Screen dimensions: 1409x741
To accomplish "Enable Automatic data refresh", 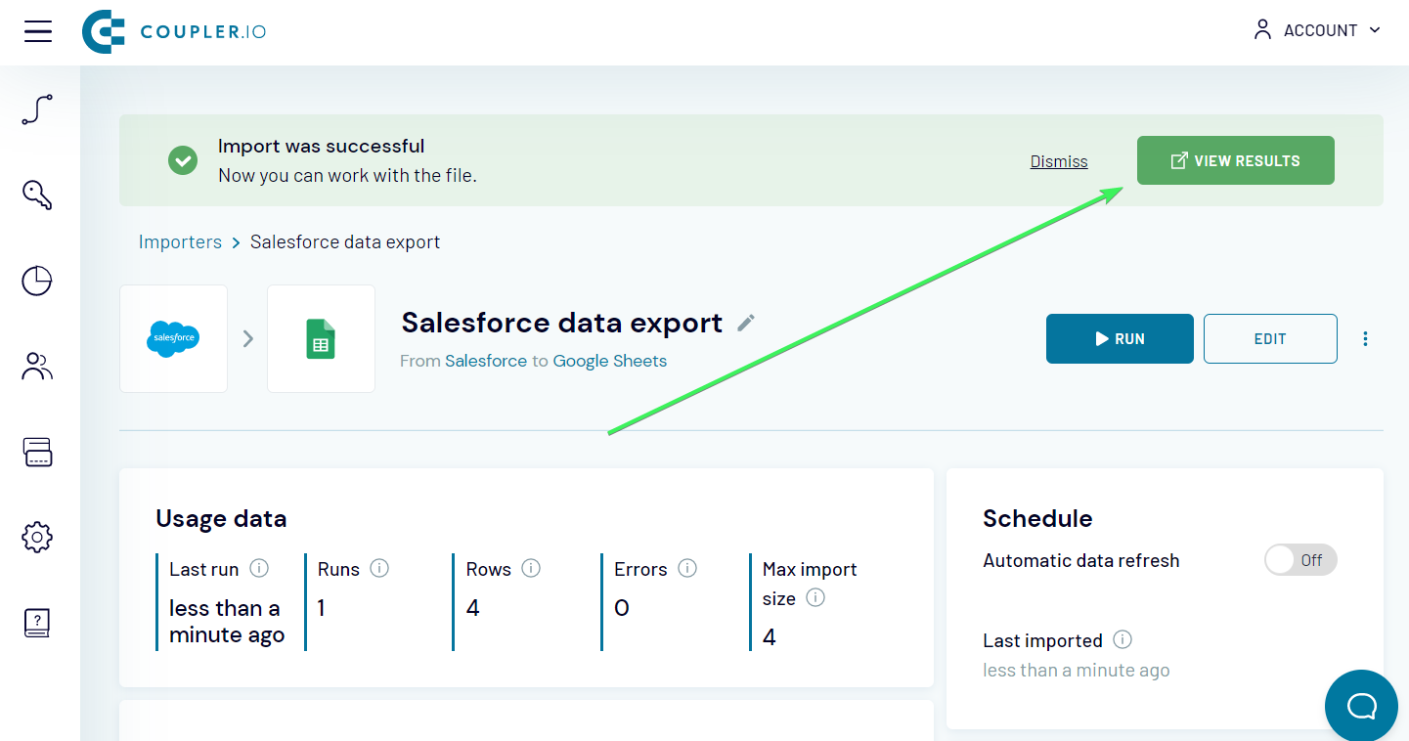I will pyautogui.click(x=1300, y=559).
